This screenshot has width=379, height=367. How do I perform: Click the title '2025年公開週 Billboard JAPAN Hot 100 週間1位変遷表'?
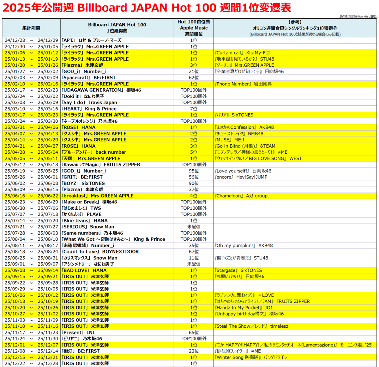point(147,8)
